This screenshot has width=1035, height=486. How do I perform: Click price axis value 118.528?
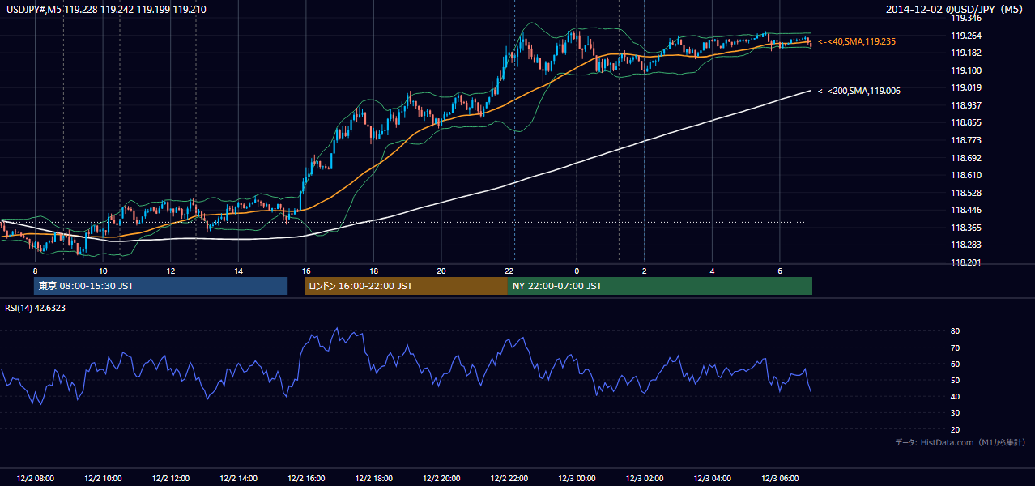(965, 193)
